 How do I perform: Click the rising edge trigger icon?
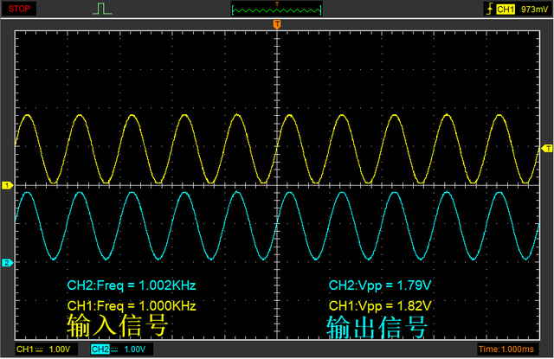492,9
